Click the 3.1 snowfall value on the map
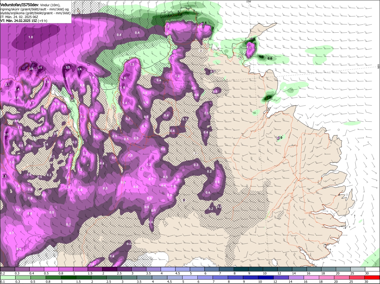 (x=40, y=68)
